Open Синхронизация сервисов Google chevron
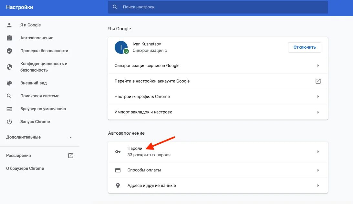 318,66
